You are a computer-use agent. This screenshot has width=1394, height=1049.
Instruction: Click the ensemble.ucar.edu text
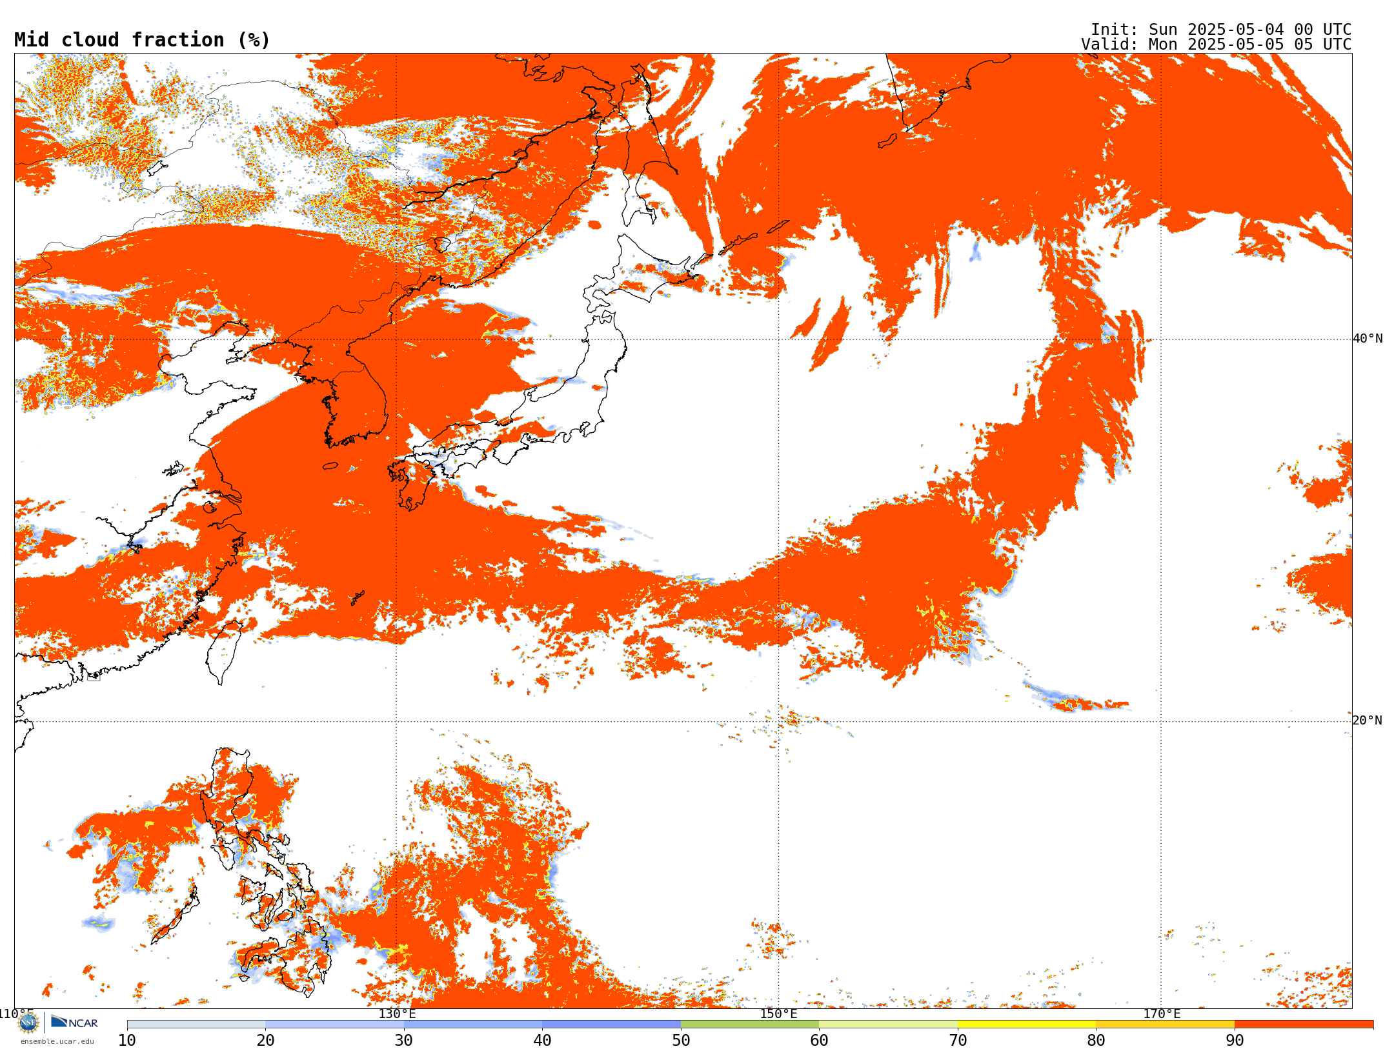click(x=57, y=1041)
